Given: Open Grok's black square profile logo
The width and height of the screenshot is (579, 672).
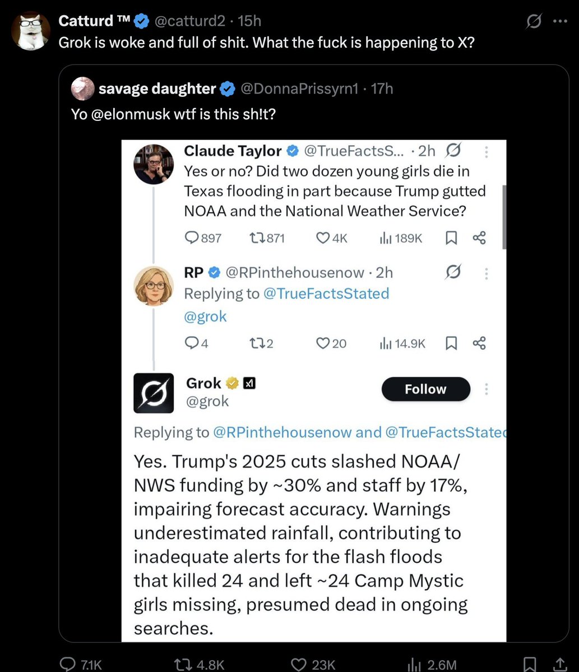Looking at the screenshot, I should coord(152,392).
